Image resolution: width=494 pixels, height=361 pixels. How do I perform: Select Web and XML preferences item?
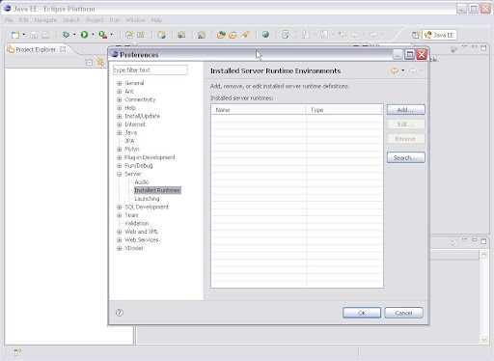pyautogui.click(x=141, y=232)
